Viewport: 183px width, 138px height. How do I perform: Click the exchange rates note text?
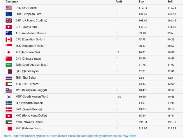(x=70, y=136)
